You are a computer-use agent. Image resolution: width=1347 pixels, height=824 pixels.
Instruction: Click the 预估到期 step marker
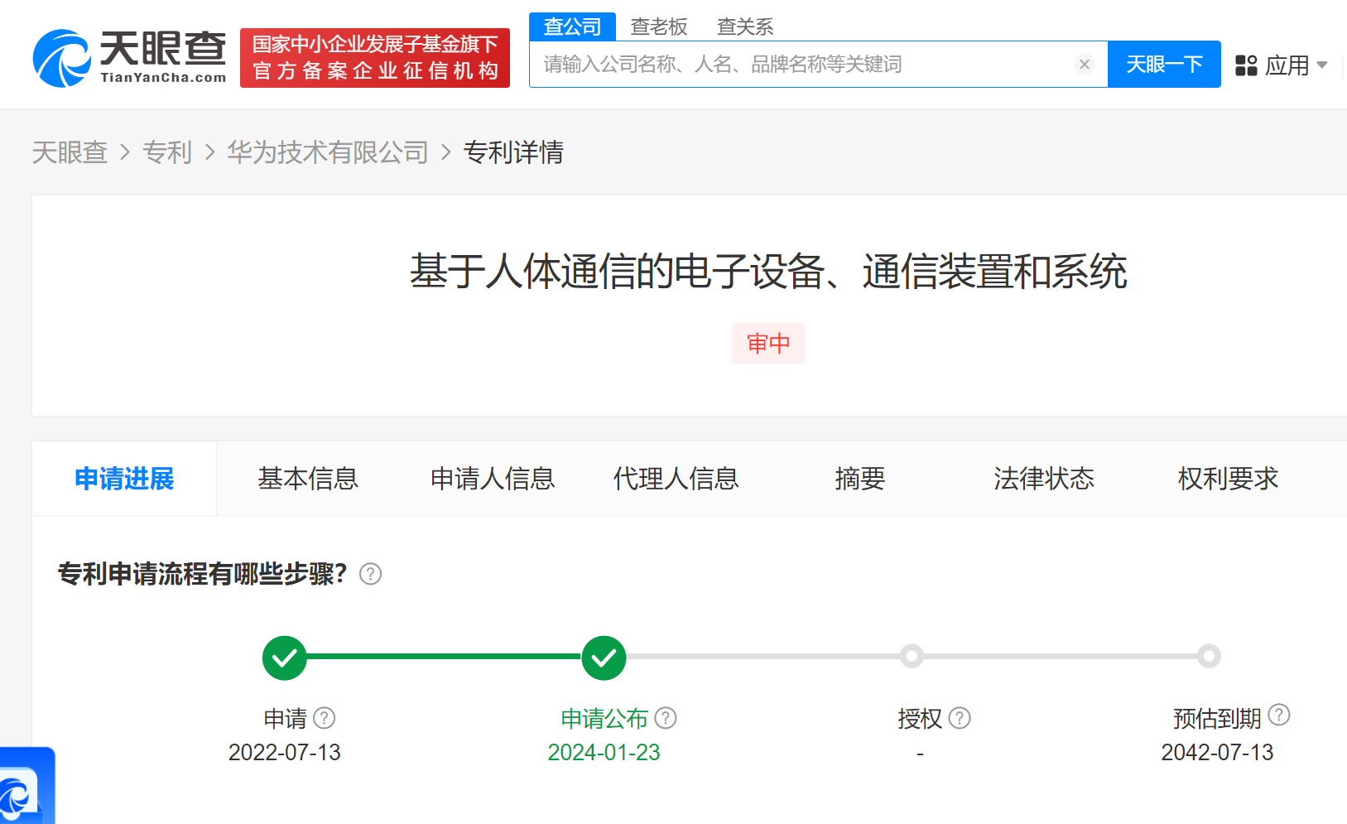click(1209, 657)
